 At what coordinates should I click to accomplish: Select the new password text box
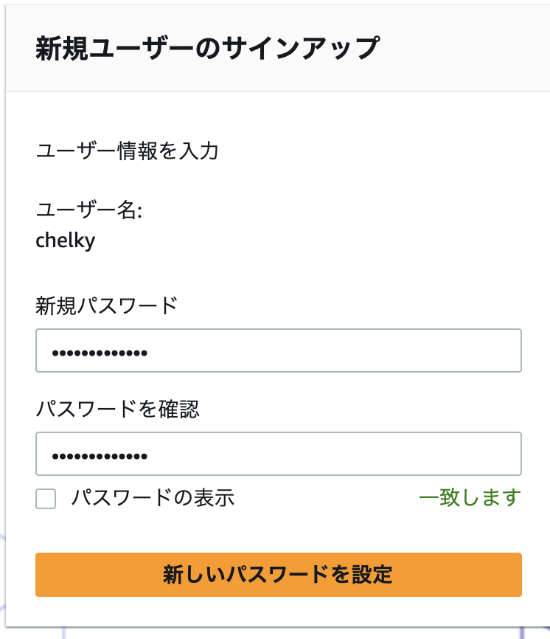pos(278,350)
